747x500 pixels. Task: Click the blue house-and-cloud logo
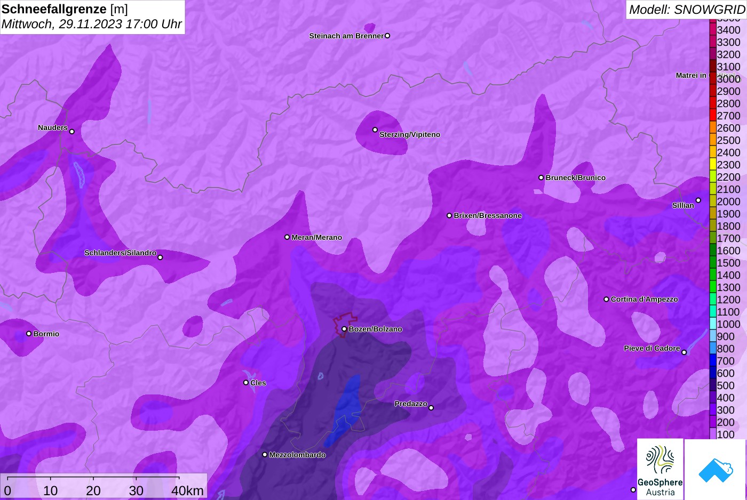pyautogui.click(x=716, y=469)
